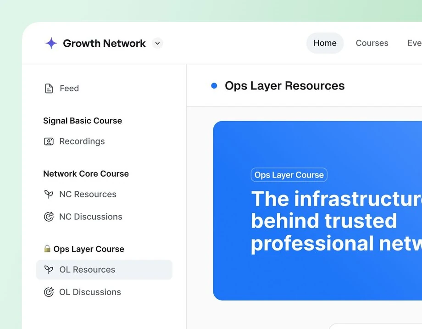Click the purple star Growth Network logo

(x=51, y=43)
